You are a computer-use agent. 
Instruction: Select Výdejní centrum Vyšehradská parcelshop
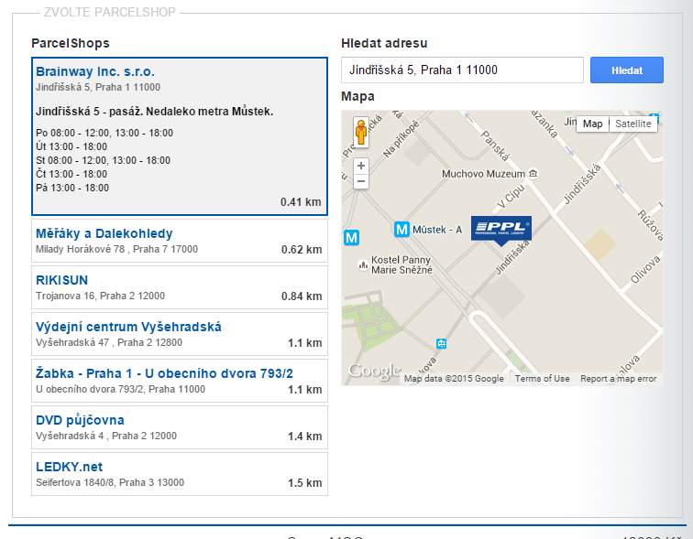pos(180,334)
